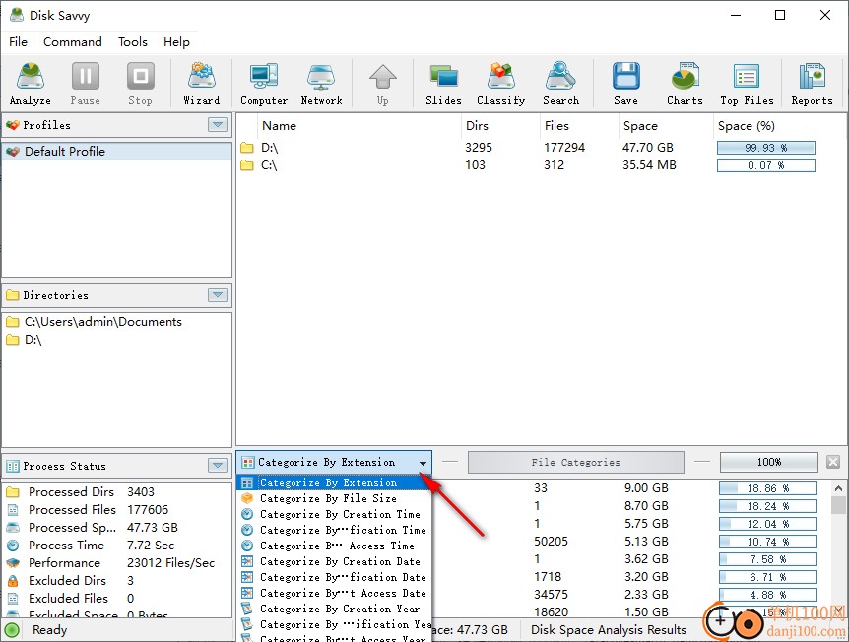Start disk analysis with Analyze button
Screen dimensions: 849x642
coord(30,84)
